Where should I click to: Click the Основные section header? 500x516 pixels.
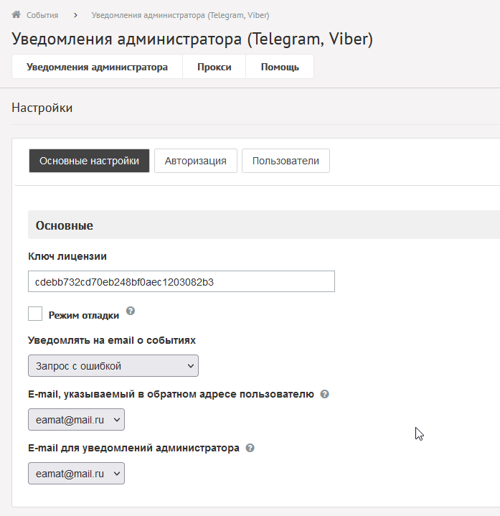(65, 225)
